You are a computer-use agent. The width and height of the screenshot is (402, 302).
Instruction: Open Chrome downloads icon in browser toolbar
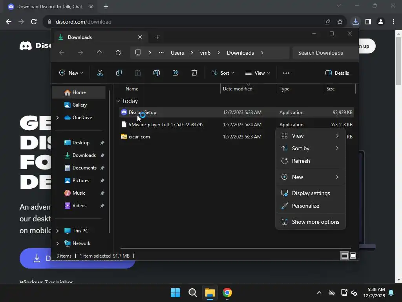(356, 22)
